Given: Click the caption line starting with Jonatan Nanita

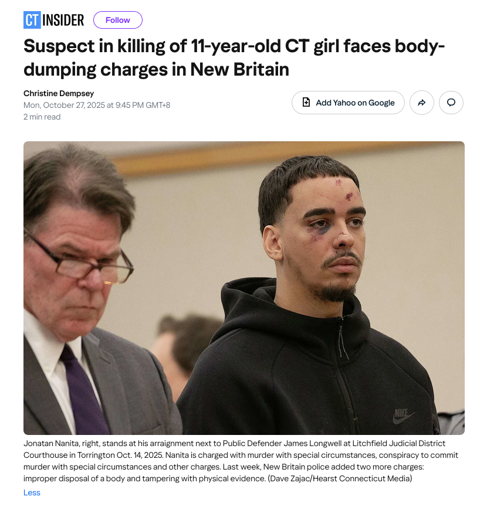Looking at the screenshot, I should click(x=234, y=443).
